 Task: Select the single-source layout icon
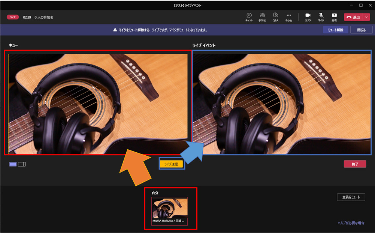tap(13, 164)
